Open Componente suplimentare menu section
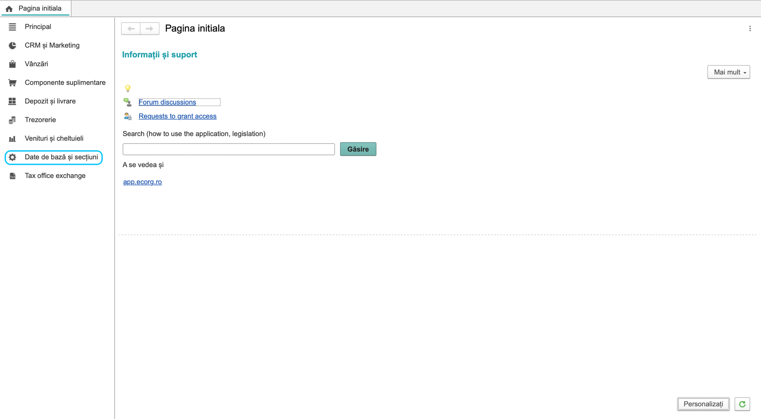 click(65, 82)
